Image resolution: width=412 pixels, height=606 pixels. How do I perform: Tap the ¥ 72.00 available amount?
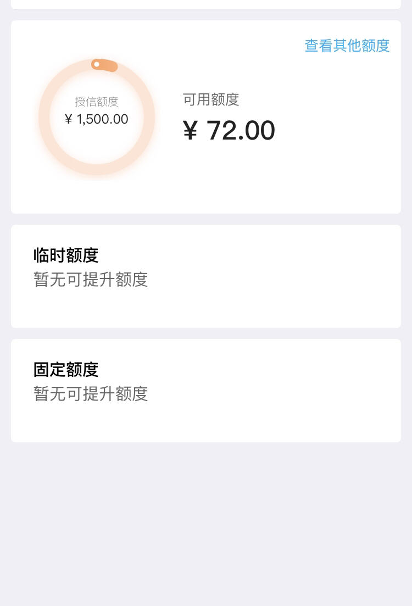coord(229,130)
